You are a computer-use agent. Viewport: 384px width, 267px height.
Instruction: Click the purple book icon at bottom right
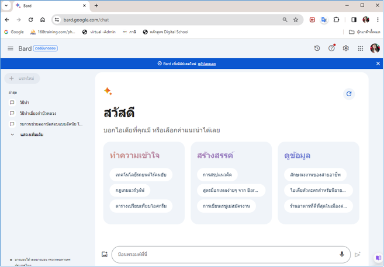pyautogui.click(x=378, y=258)
